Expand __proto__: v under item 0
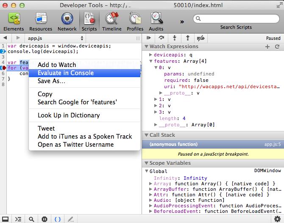 pos(161,93)
